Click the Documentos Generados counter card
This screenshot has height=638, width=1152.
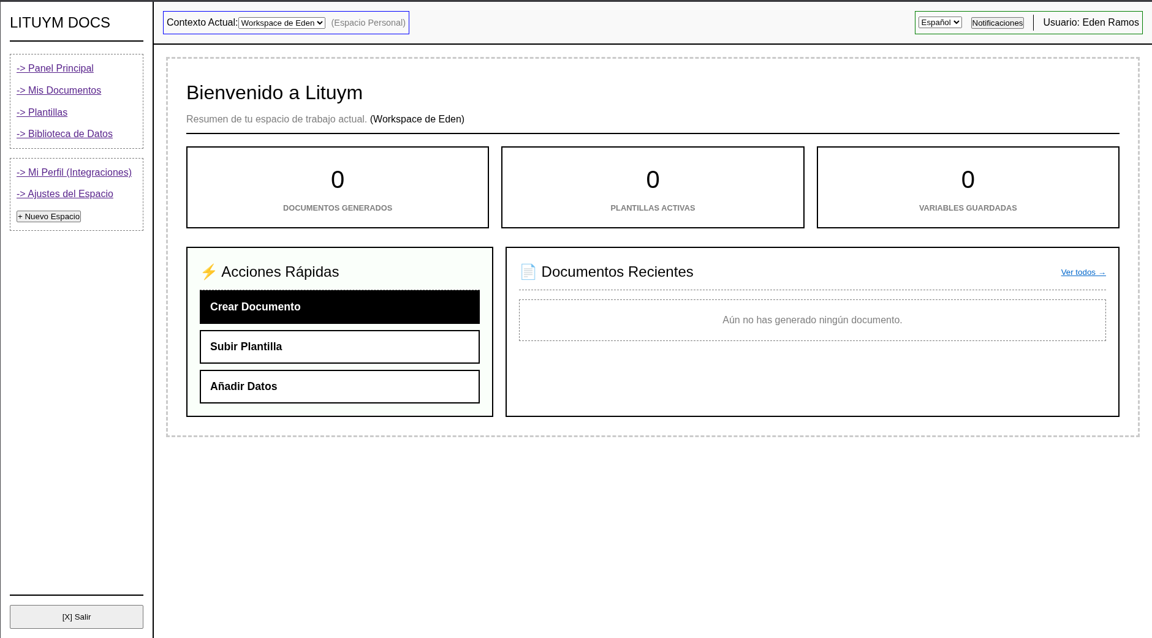(x=338, y=187)
